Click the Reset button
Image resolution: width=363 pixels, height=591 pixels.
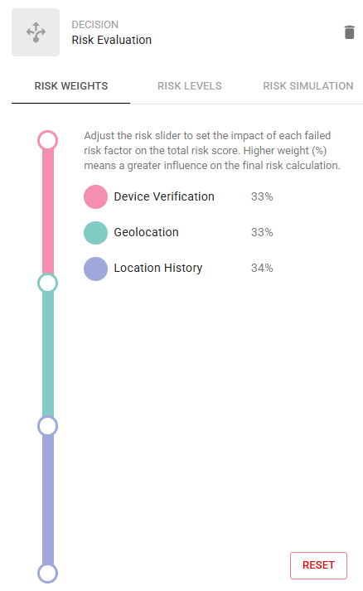point(318,565)
